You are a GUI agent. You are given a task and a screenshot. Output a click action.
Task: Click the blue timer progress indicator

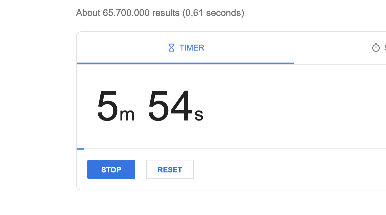pos(80,149)
